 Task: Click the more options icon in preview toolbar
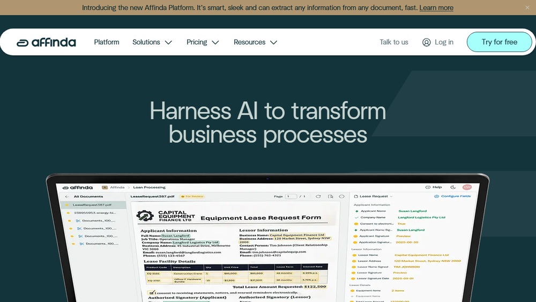pyautogui.click(x=341, y=196)
